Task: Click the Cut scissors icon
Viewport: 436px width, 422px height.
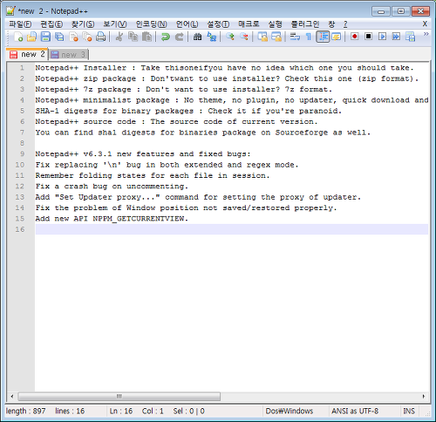Action: (x=119, y=37)
